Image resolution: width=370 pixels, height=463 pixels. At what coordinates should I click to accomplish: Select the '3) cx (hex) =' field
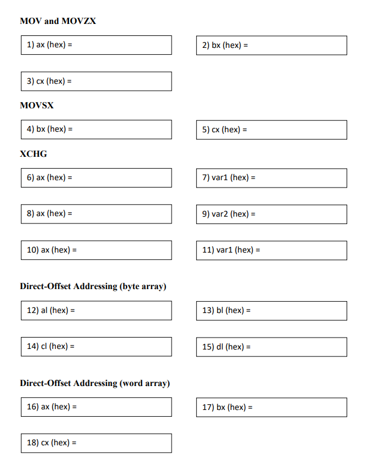pos(96,81)
